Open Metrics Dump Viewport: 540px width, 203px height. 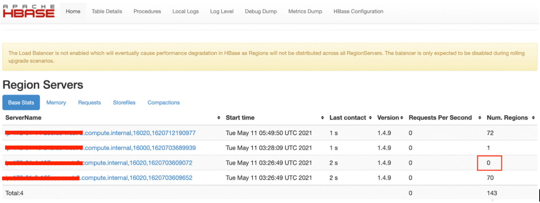305,12
